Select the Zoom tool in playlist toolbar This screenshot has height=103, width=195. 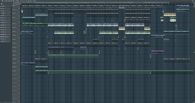click(16, 1)
